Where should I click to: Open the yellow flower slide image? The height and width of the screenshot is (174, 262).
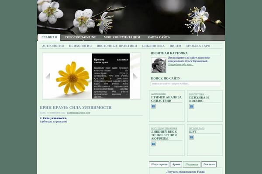(68, 76)
